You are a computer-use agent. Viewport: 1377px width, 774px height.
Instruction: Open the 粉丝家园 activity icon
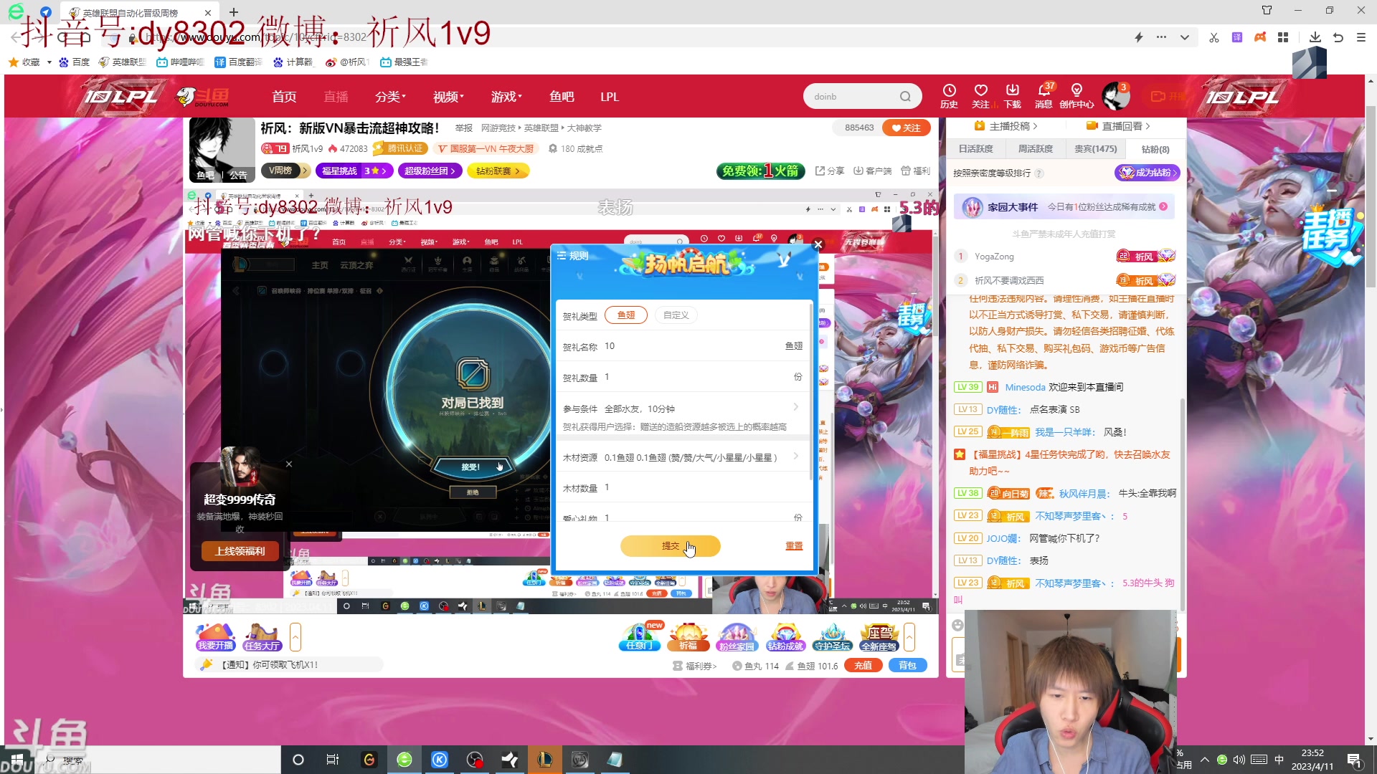[737, 636]
